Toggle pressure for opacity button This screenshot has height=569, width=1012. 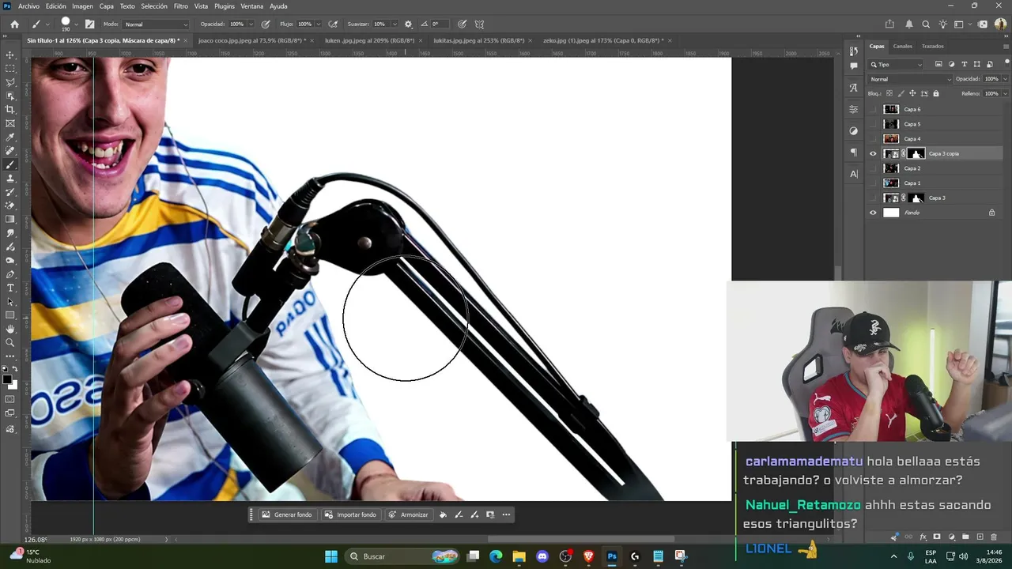click(x=266, y=24)
